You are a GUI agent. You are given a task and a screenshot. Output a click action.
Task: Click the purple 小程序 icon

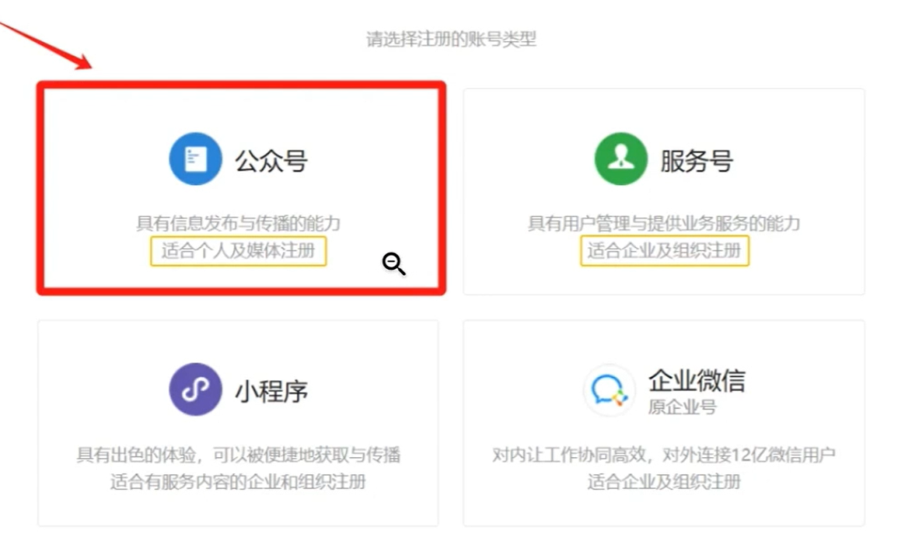click(195, 389)
